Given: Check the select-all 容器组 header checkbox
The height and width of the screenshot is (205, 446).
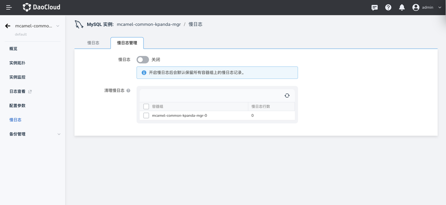Looking at the screenshot, I should tap(146, 106).
